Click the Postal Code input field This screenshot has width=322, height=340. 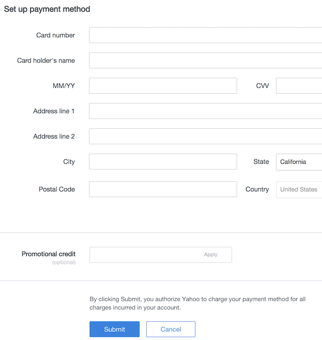click(x=163, y=190)
